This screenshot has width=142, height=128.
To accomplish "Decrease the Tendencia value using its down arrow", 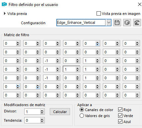I will tap(42, 121).
